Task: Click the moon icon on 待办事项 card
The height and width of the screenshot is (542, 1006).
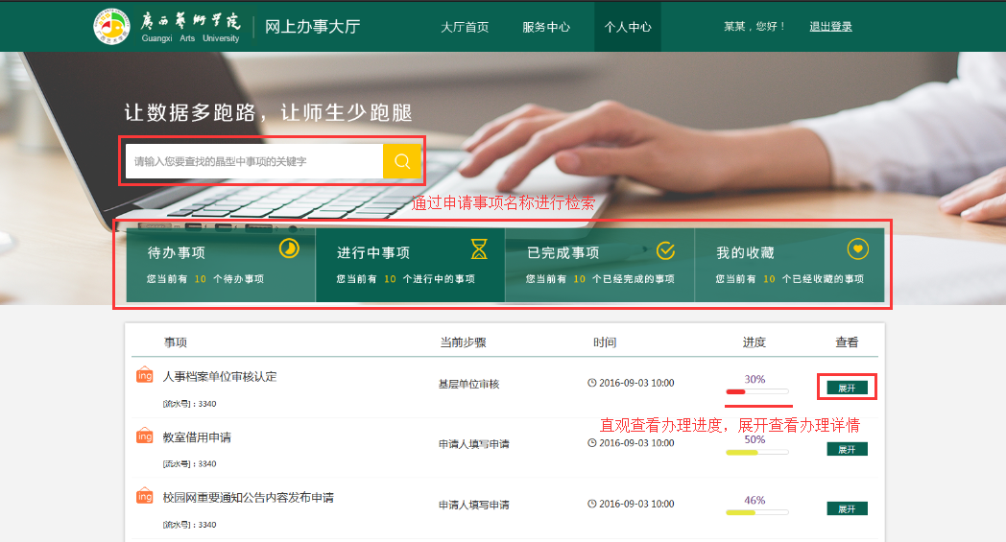Action: (x=289, y=248)
